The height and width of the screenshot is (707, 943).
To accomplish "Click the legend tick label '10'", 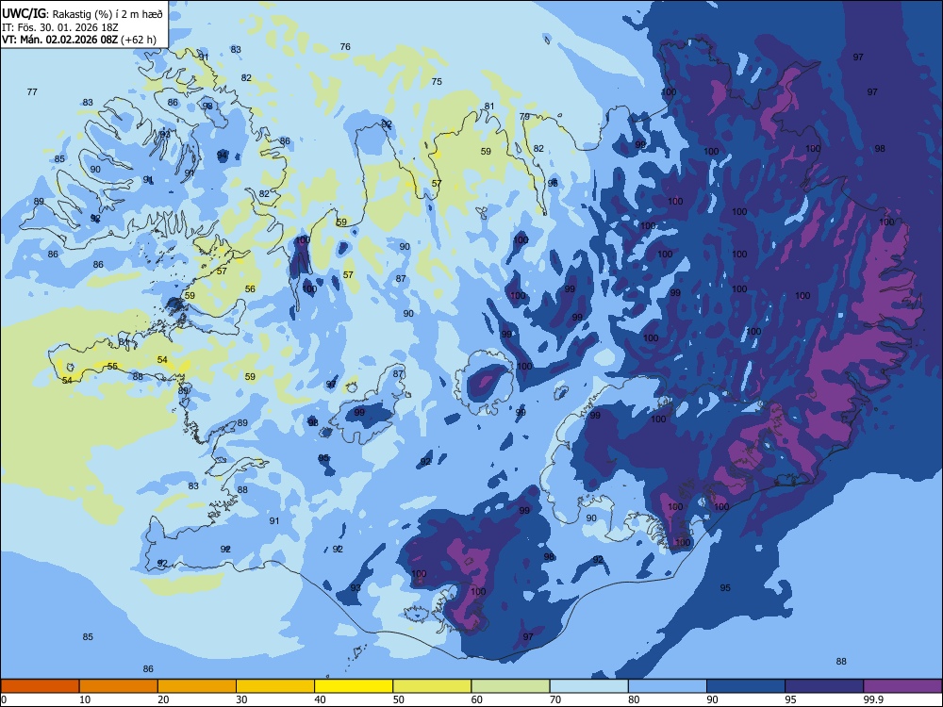I will (85, 699).
